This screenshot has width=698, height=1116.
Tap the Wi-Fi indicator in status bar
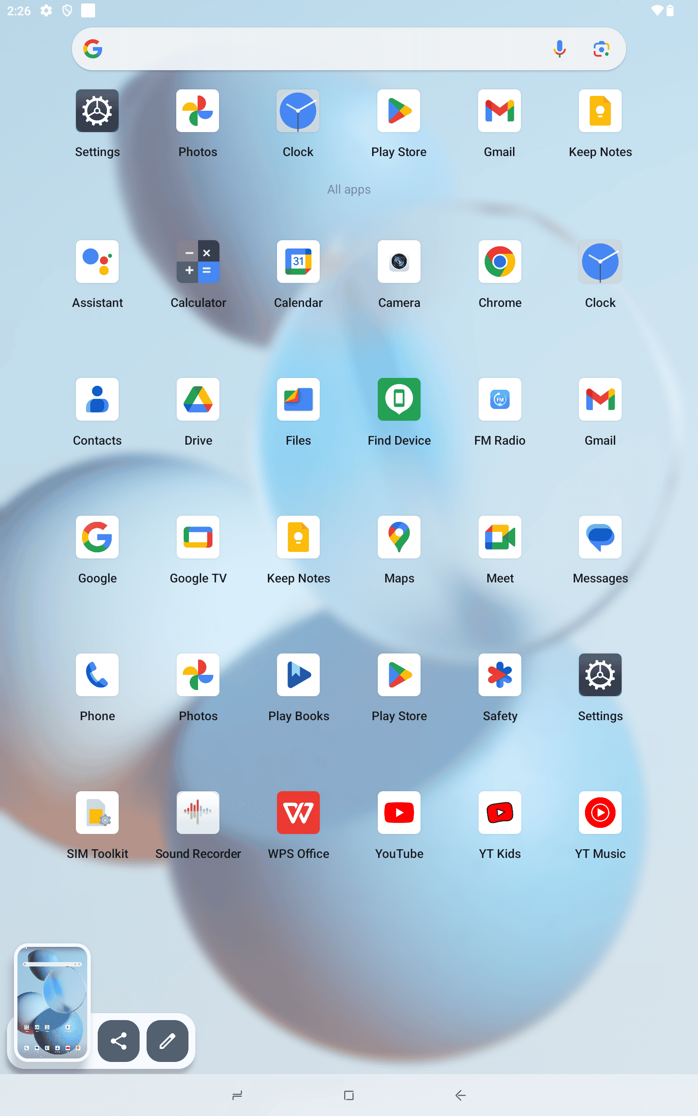[657, 10]
